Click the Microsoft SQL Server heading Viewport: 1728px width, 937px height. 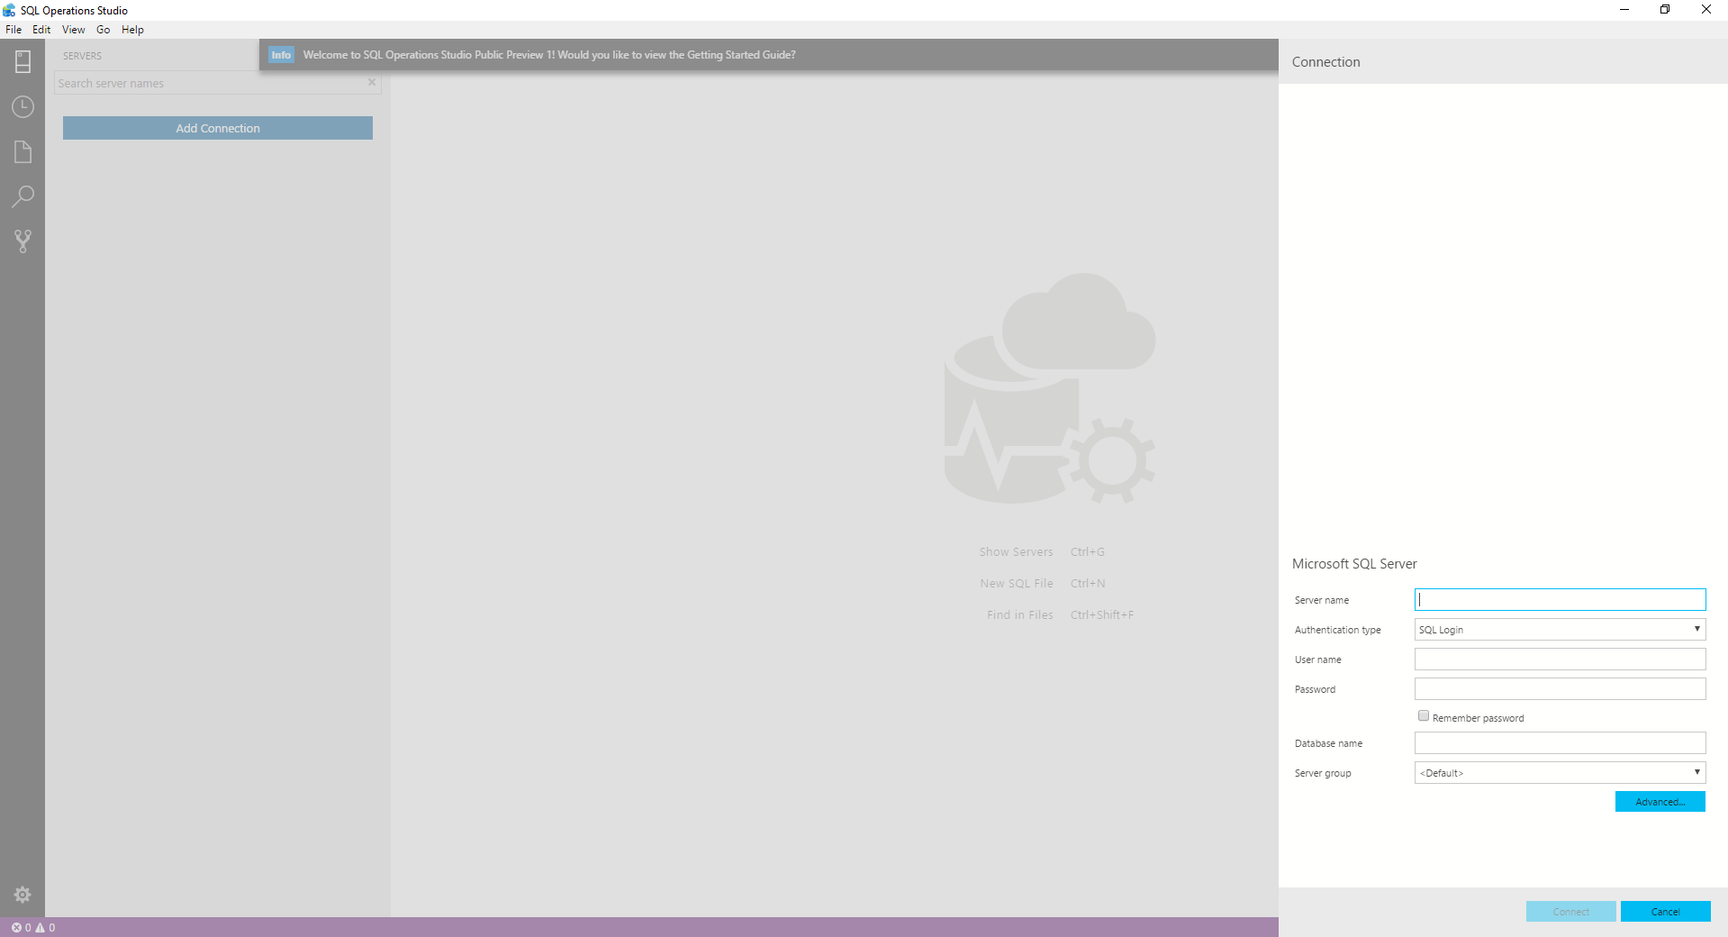click(1354, 564)
